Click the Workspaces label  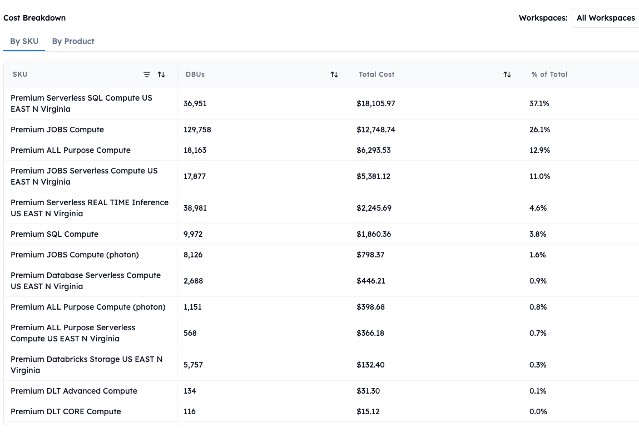[x=543, y=18]
